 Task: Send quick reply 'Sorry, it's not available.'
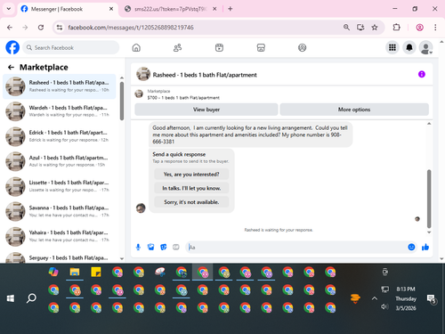point(191,202)
